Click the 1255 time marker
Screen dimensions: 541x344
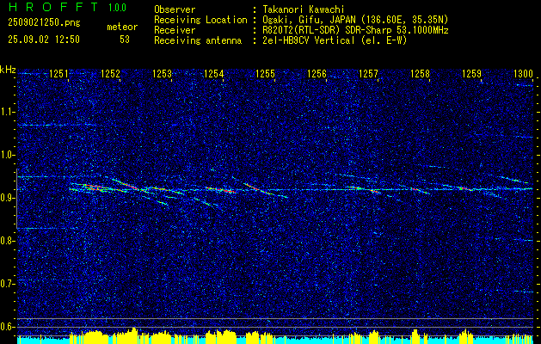pyautogui.click(x=265, y=73)
